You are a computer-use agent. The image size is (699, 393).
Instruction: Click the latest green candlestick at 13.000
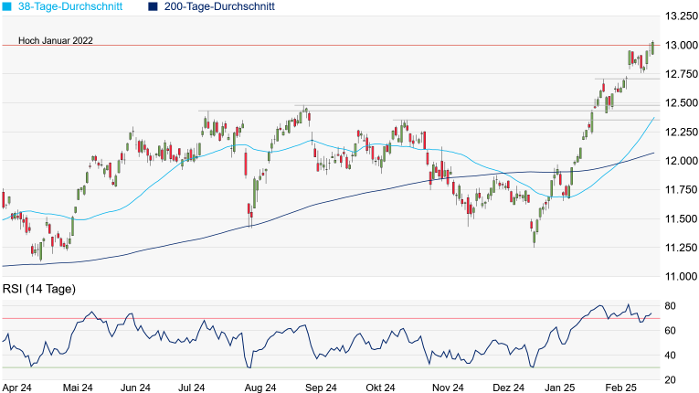(x=652, y=48)
